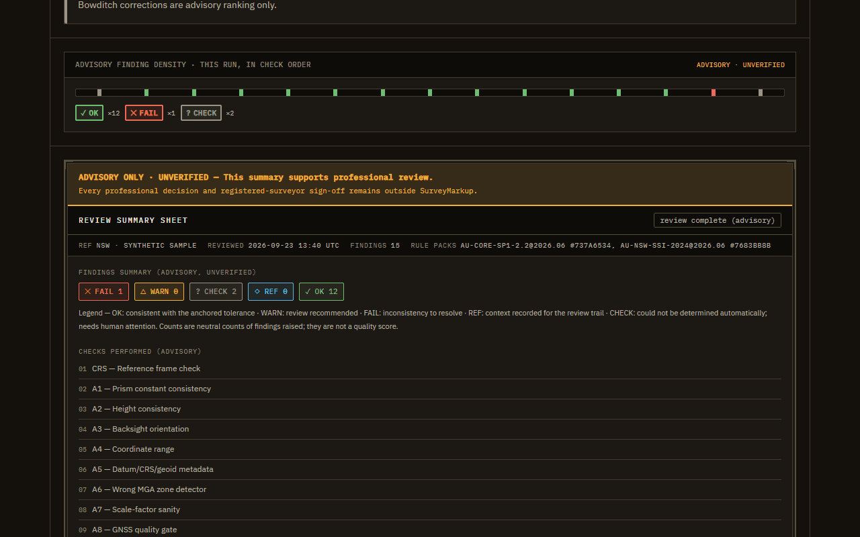This screenshot has width=860, height=537.
Task: Select the gray CHECK chip in density legend
Action: coord(201,113)
